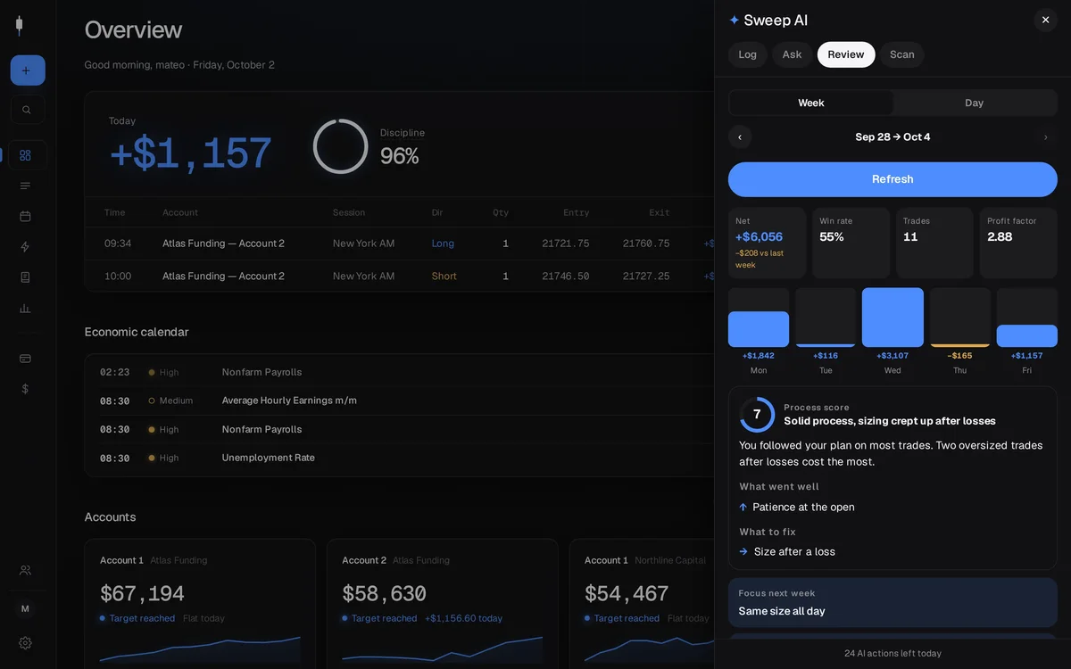The image size is (1071, 669).
Task: Open the people community sidebar icon
Action: point(25,570)
